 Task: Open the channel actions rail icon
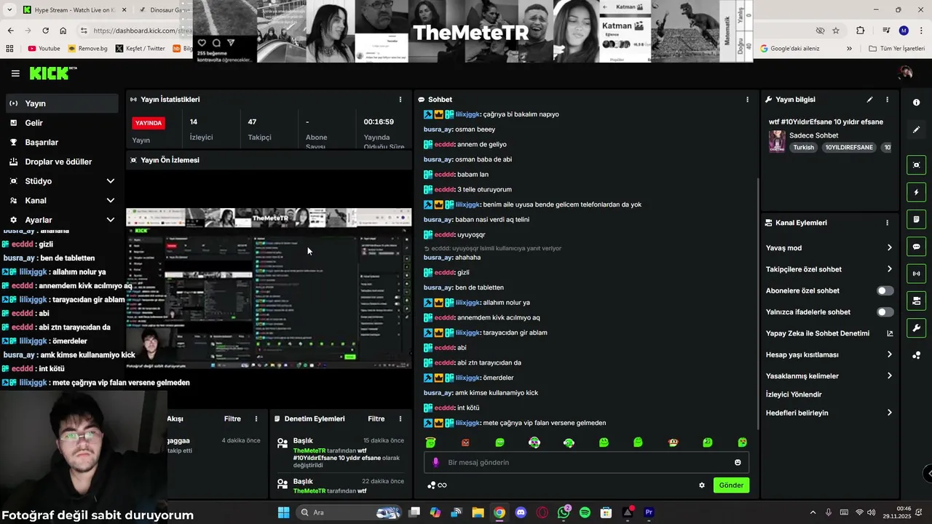916,301
